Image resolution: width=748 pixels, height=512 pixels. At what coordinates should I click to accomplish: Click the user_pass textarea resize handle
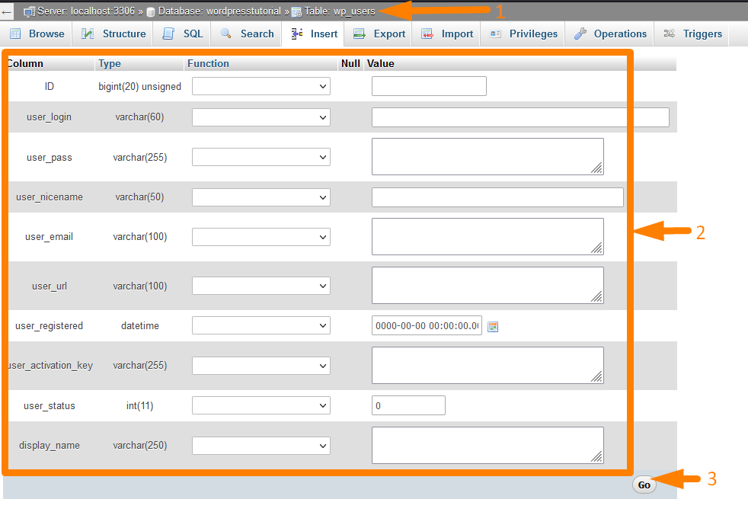(x=596, y=168)
